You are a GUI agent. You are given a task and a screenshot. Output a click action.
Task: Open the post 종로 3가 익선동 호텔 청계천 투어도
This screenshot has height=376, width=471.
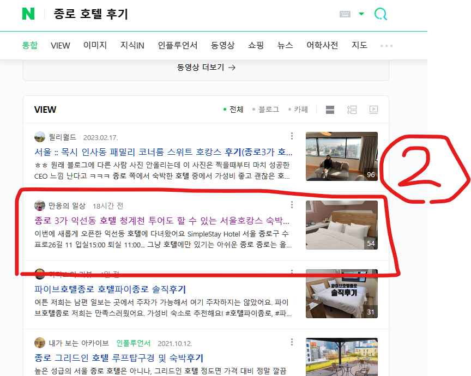(162, 221)
